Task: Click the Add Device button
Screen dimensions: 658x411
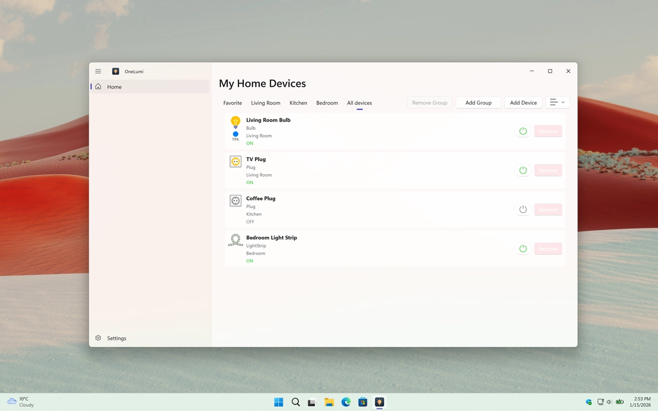Action: point(523,102)
